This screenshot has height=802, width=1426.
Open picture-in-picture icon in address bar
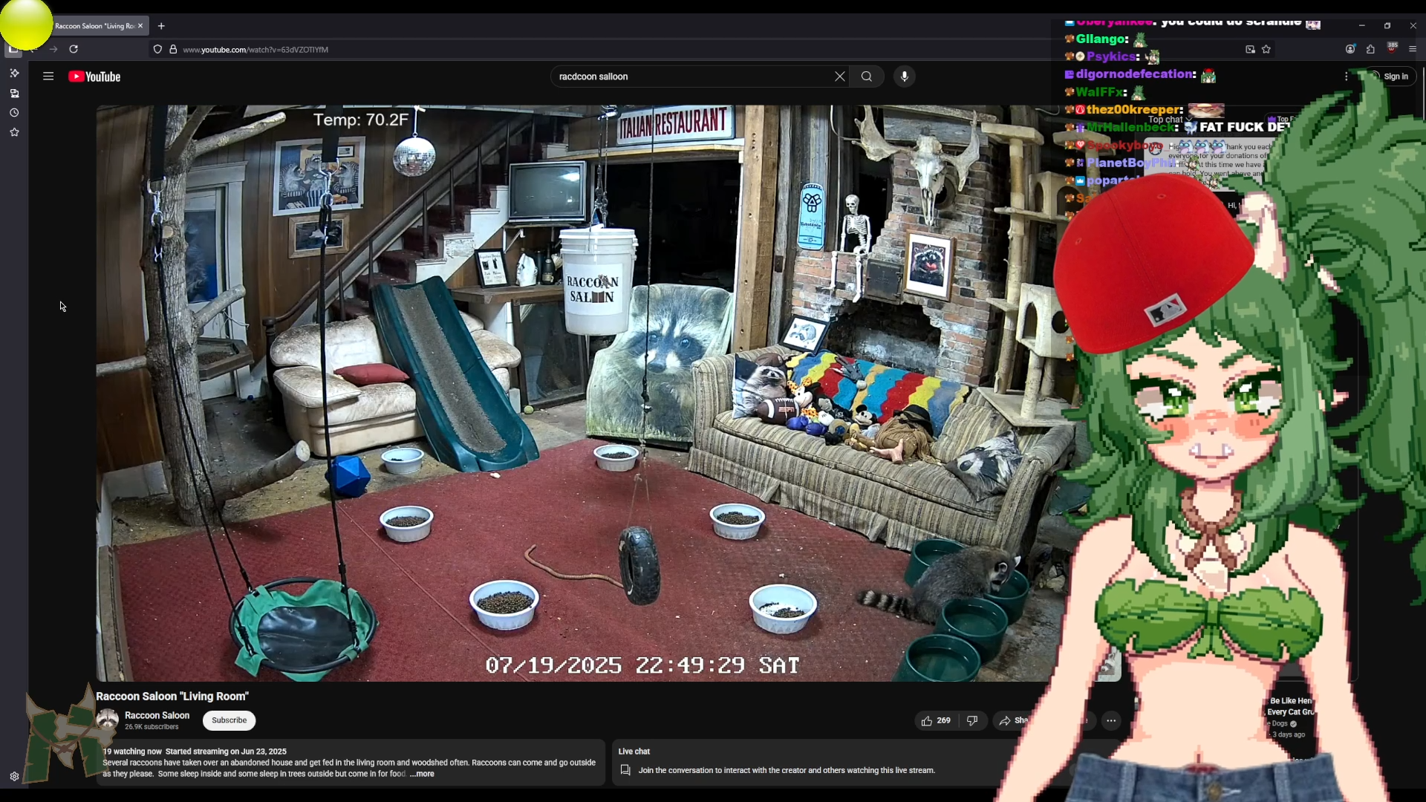(1250, 49)
